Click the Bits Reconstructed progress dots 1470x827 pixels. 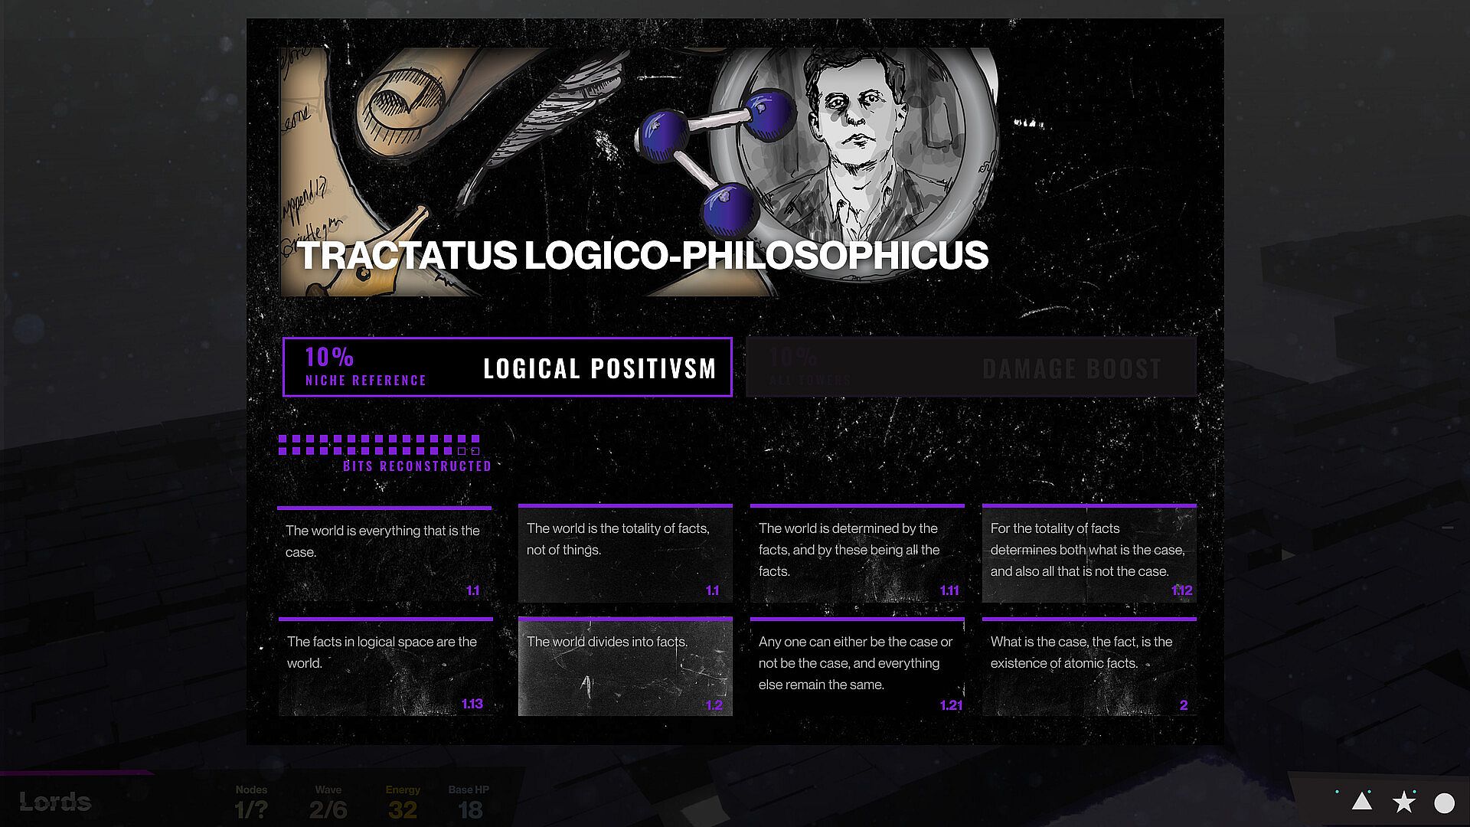tap(380, 445)
